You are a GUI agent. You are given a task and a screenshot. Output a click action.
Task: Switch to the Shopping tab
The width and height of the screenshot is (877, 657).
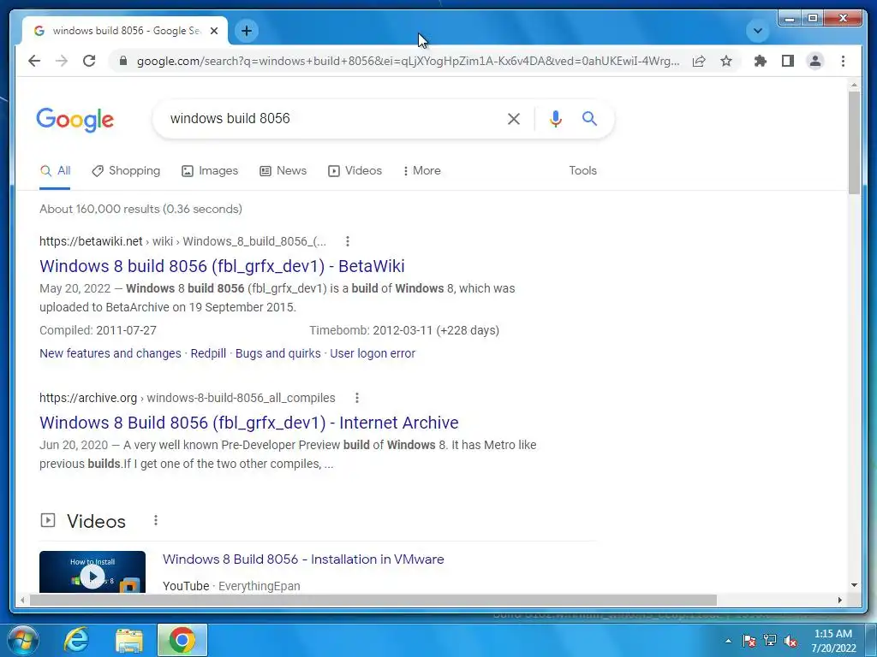click(x=126, y=171)
